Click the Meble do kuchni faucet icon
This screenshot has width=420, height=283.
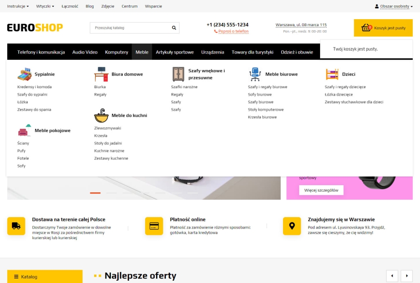tap(101, 115)
